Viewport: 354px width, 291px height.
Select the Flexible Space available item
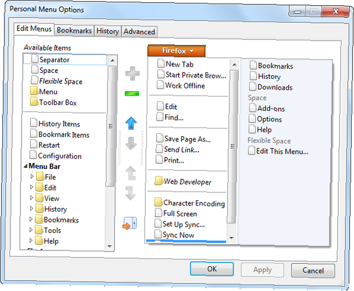57,80
